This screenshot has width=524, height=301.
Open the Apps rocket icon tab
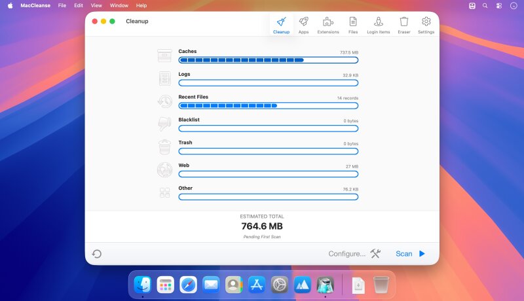[303, 25]
